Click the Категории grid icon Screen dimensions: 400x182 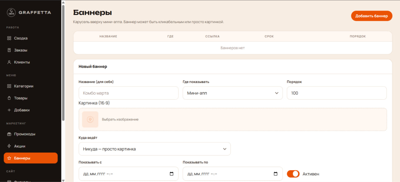pyautogui.click(x=9, y=86)
